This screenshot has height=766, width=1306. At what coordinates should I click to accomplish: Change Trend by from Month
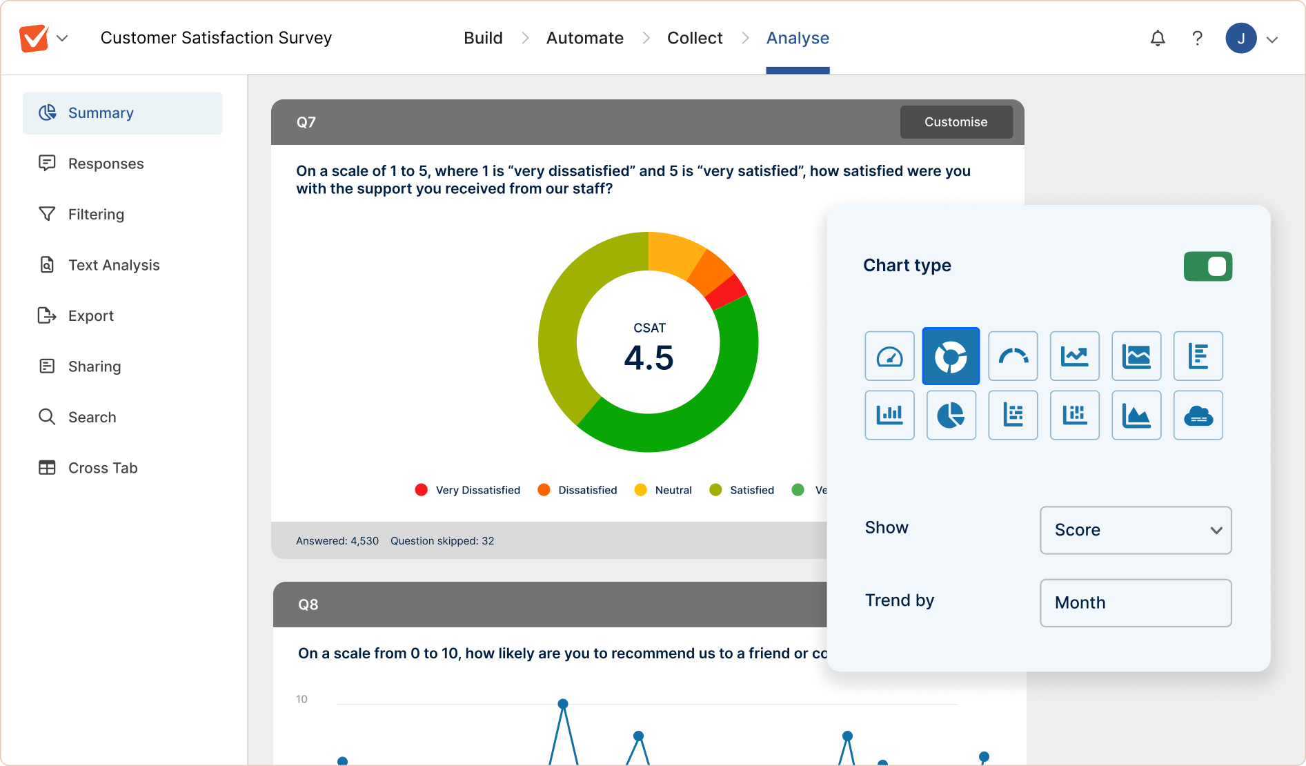pyautogui.click(x=1136, y=602)
